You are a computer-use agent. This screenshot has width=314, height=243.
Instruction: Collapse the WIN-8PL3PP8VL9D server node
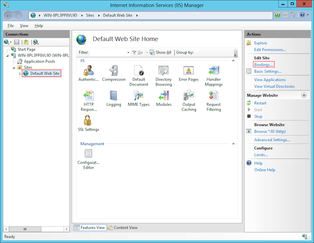[x=7, y=56]
